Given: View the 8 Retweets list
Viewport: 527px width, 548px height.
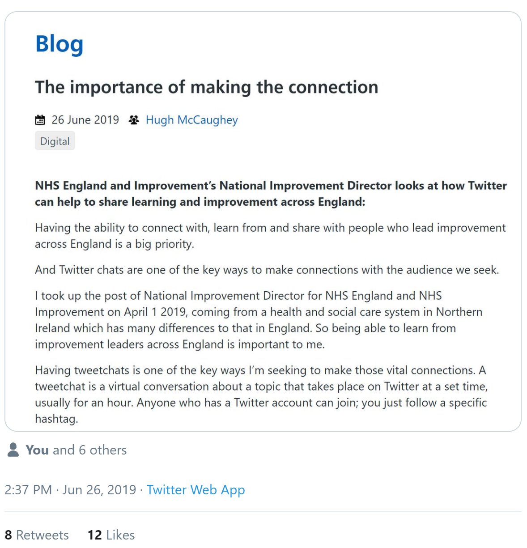Looking at the screenshot, I should (x=37, y=535).
